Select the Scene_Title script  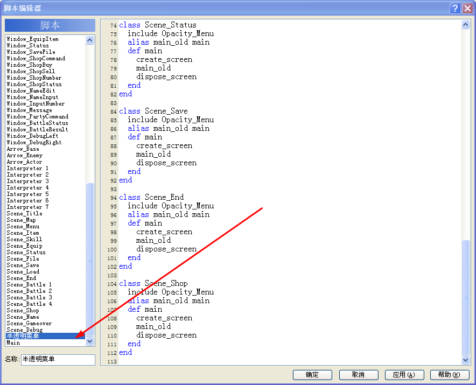click(x=46, y=213)
